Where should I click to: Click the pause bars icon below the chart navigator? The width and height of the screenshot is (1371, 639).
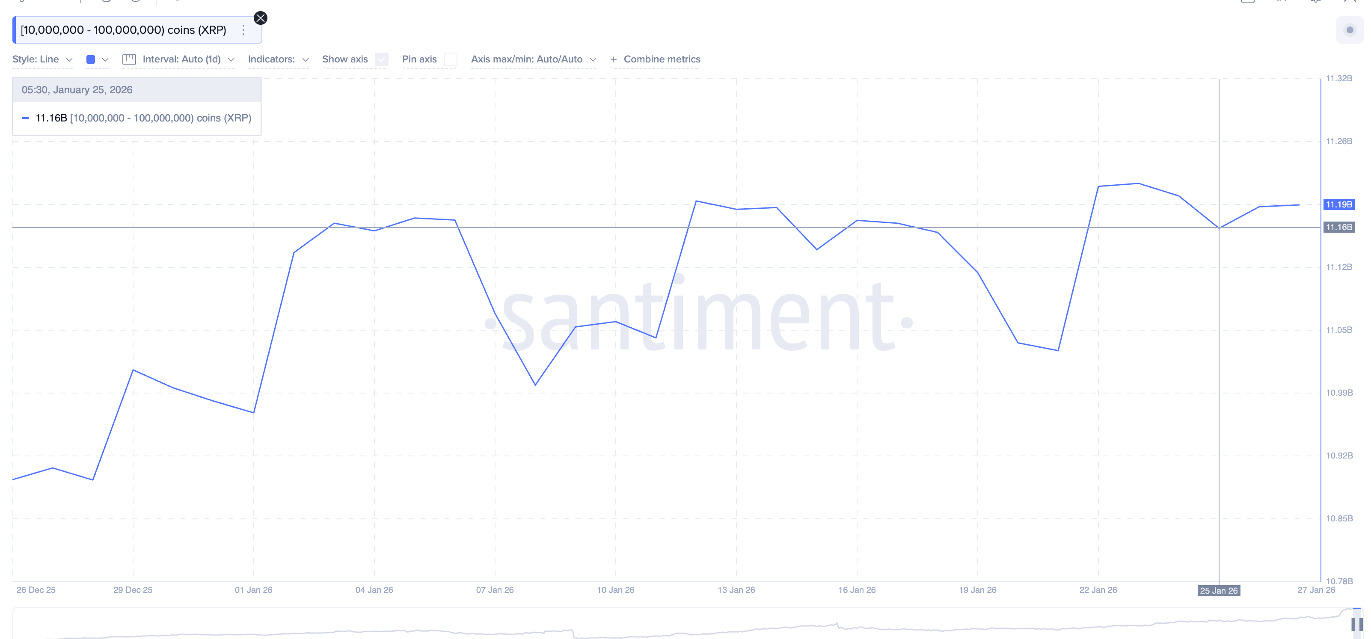point(1357,624)
